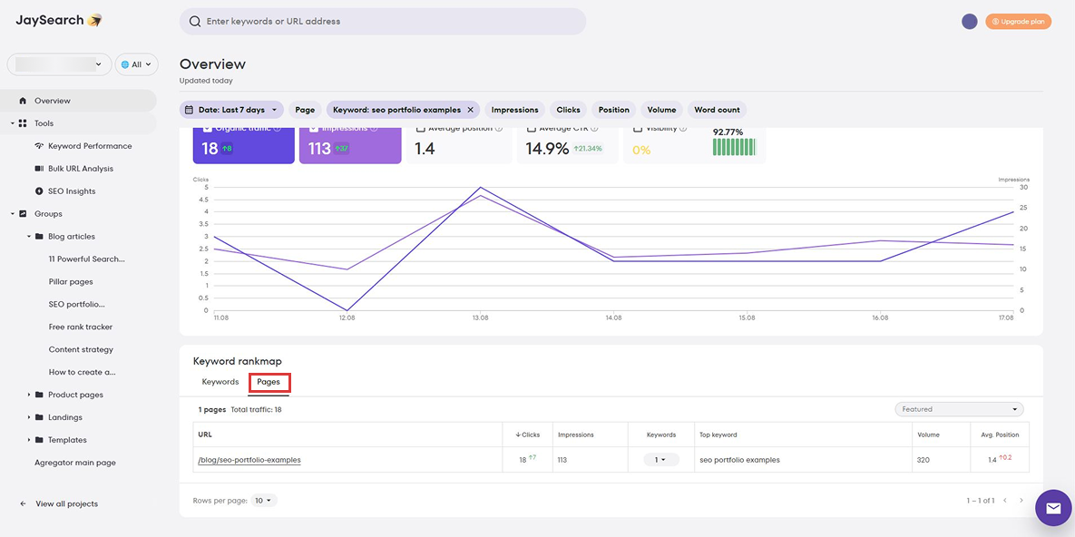1075x537 pixels.
Task: Click the Volume filter chip
Action: coord(661,110)
